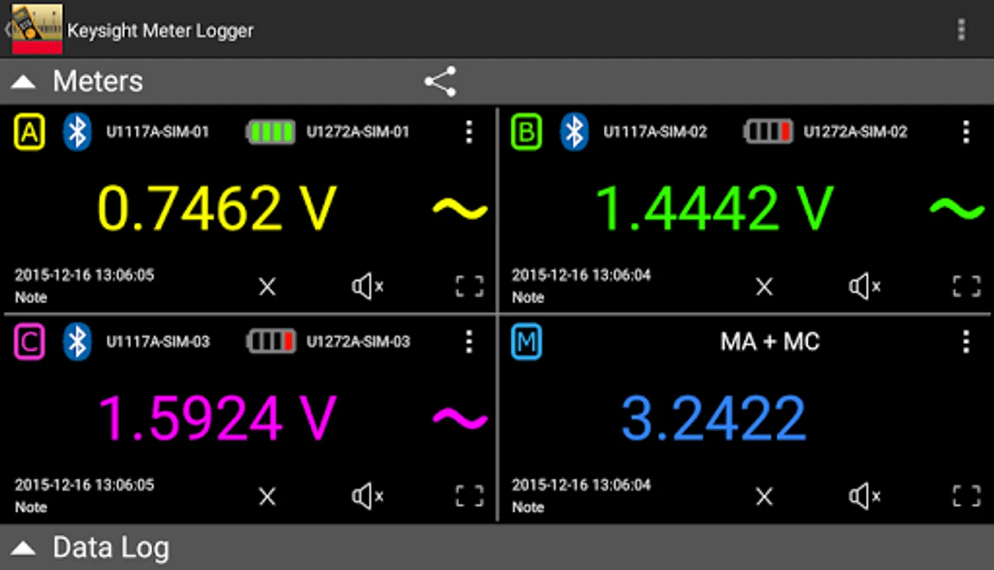Tap the share icon in Meters header
The width and height of the screenshot is (994, 570).
[x=440, y=82]
